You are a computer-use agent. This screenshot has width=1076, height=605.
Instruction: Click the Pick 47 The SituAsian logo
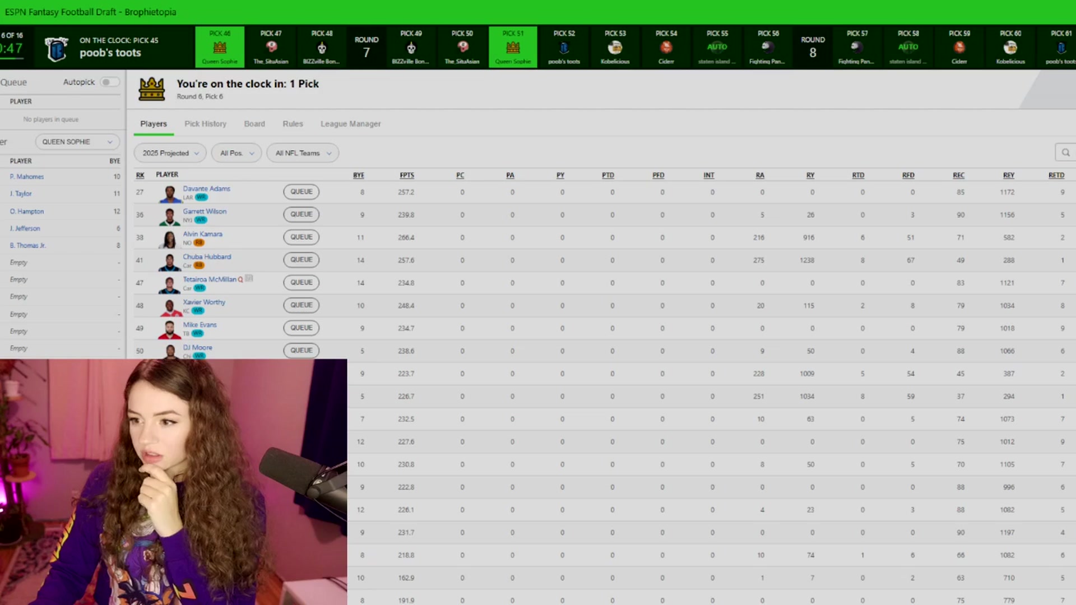tap(271, 47)
